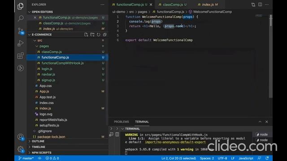The image size is (287, 161).
Task: Collapse all folders in explorer
Action: point(104,35)
